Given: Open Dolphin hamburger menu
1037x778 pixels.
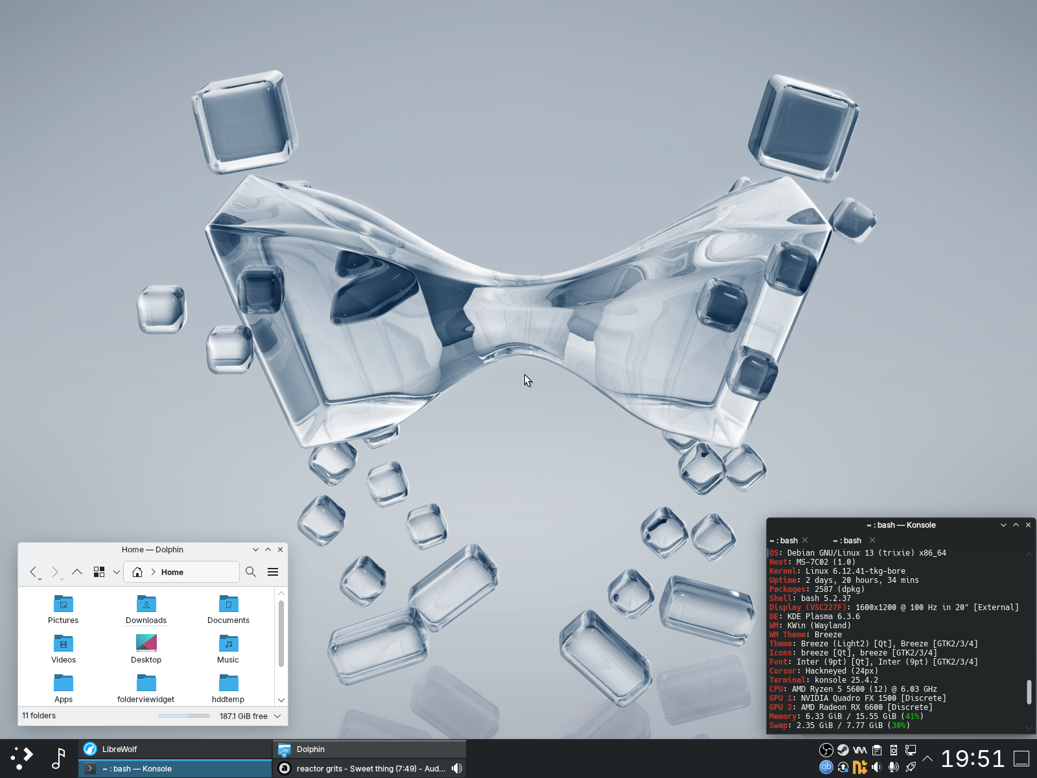Looking at the screenshot, I should point(273,572).
